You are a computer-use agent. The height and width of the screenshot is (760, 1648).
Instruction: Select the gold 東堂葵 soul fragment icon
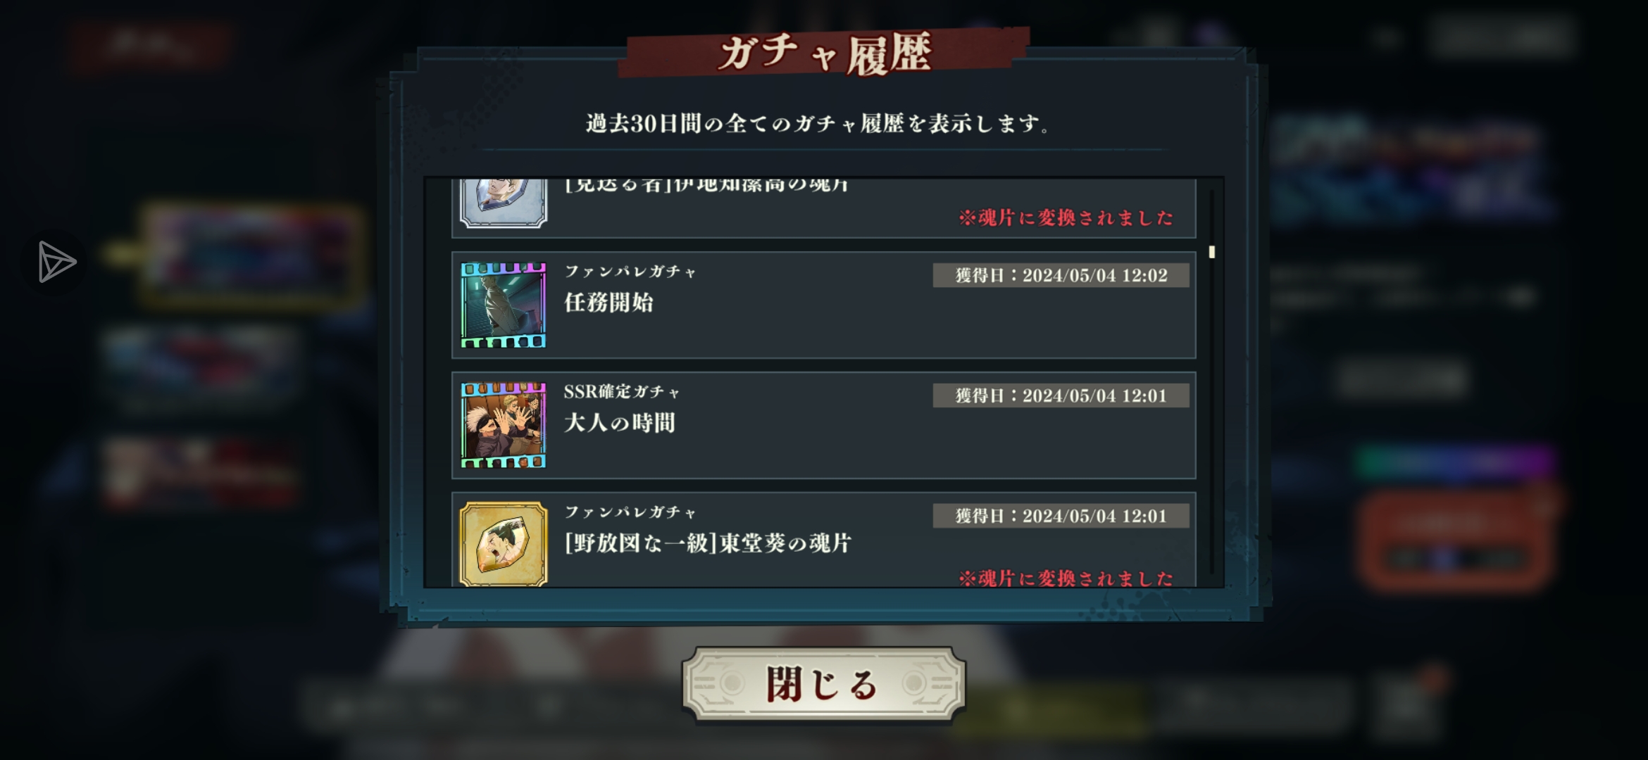coord(503,543)
